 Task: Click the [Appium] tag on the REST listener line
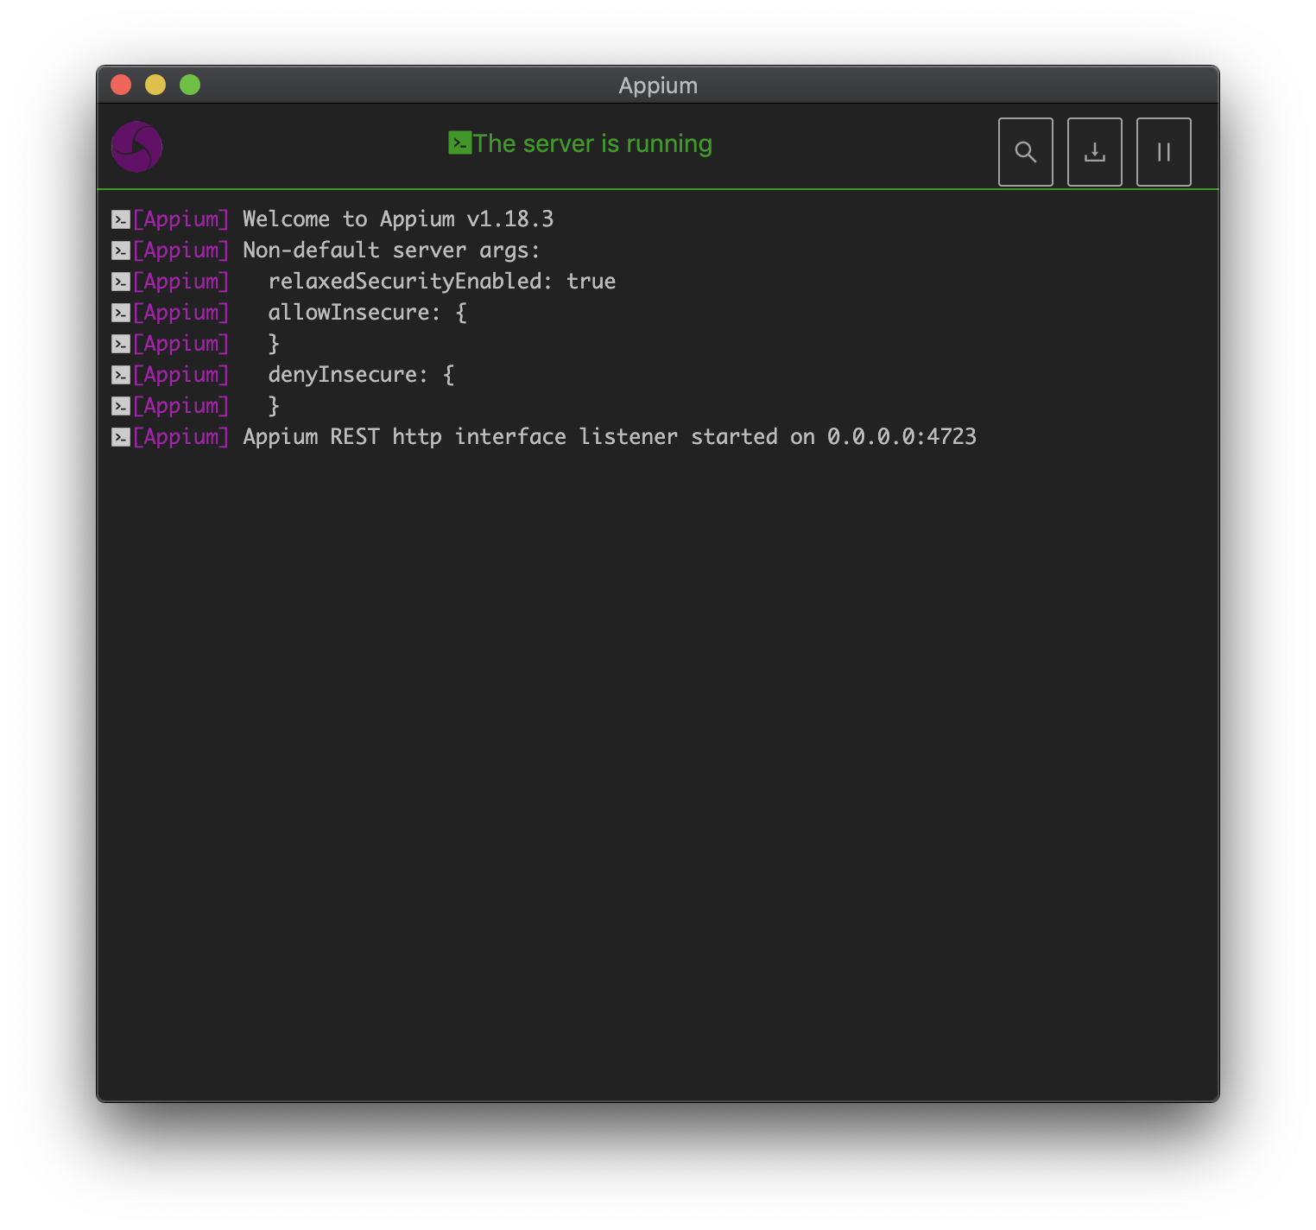pyautogui.click(x=180, y=437)
